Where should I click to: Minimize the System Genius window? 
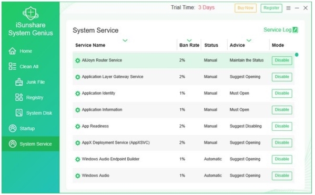click(297, 8)
